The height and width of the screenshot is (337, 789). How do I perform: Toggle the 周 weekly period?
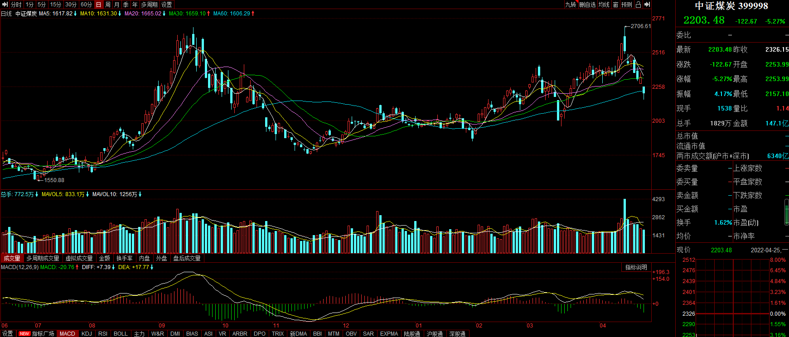pos(108,5)
